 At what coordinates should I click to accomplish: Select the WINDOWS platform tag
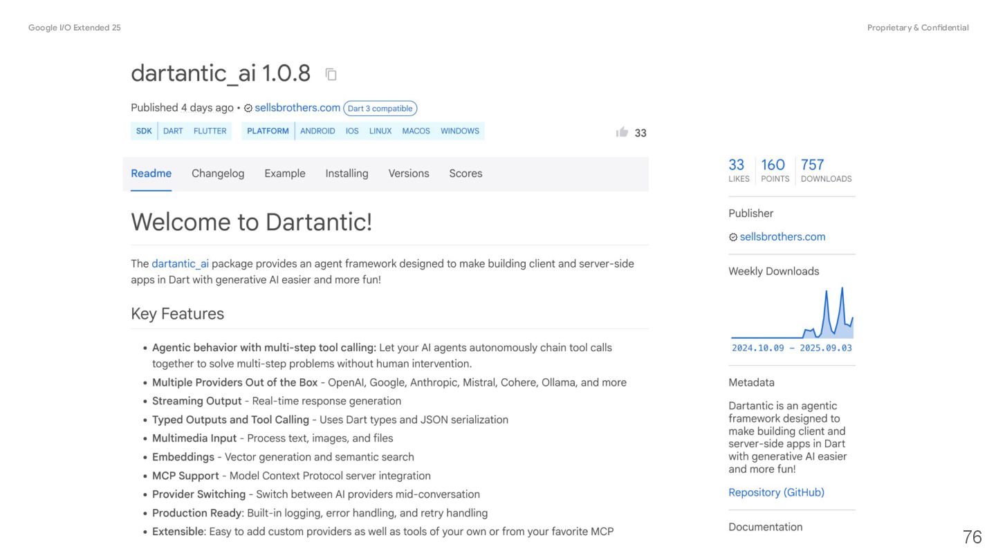point(460,131)
